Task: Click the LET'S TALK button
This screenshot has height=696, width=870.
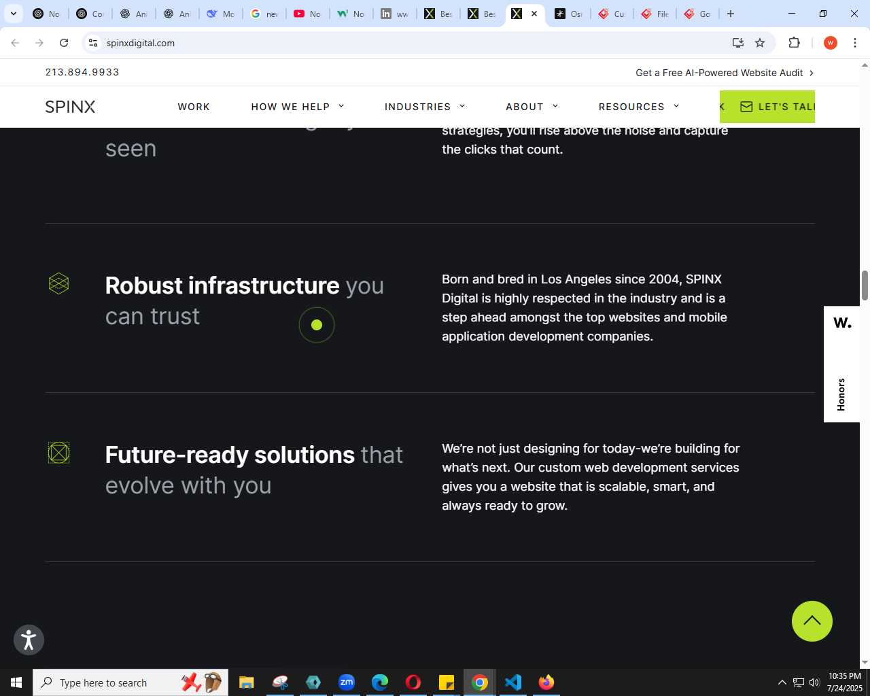Action: click(767, 107)
